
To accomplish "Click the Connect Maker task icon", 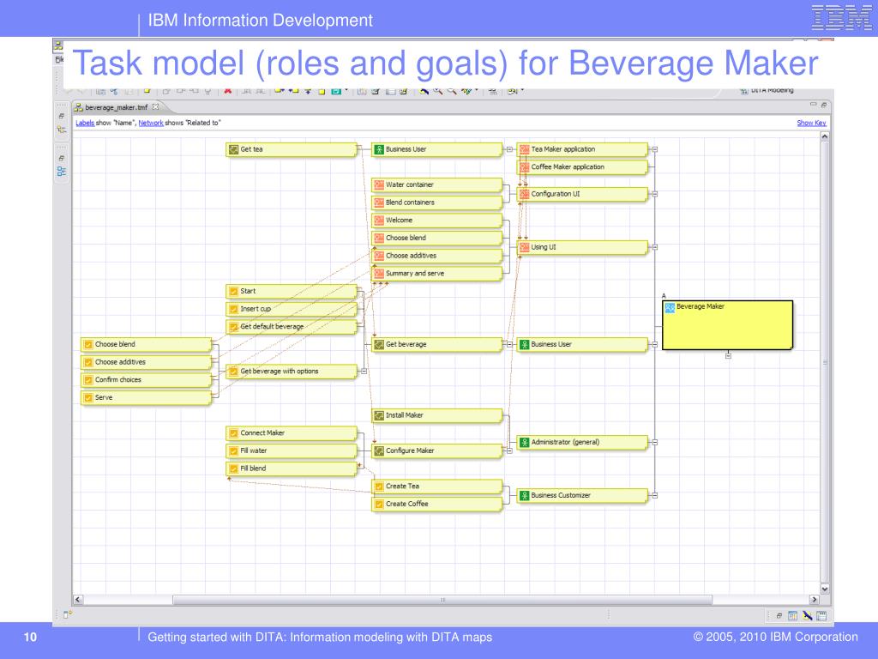I will 233,433.
